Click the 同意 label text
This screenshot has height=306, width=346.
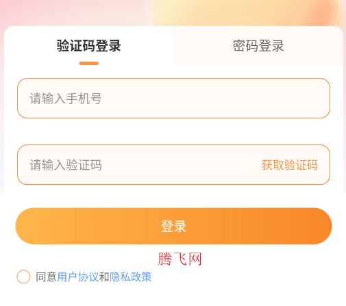click(x=46, y=277)
